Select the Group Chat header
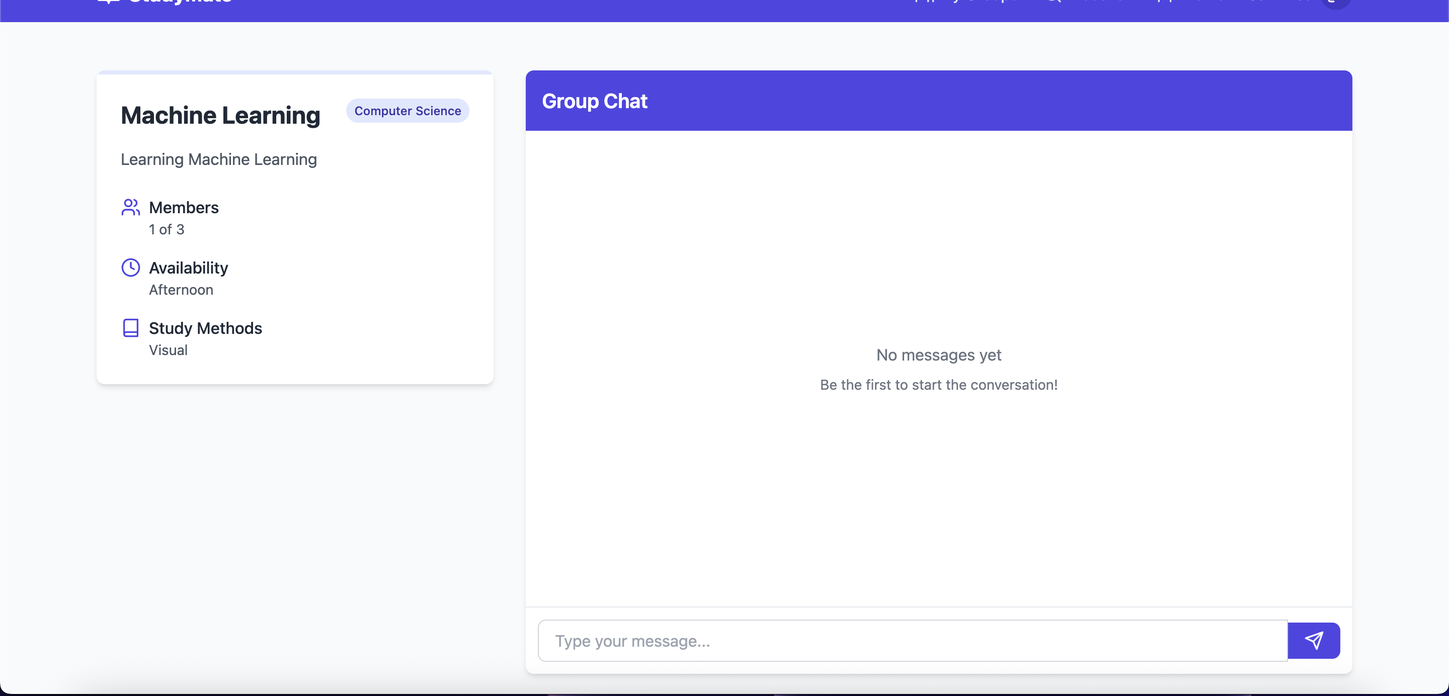The width and height of the screenshot is (1449, 696). pos(594,101)
